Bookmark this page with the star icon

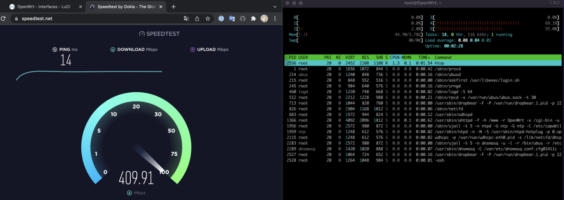point(208,19)
